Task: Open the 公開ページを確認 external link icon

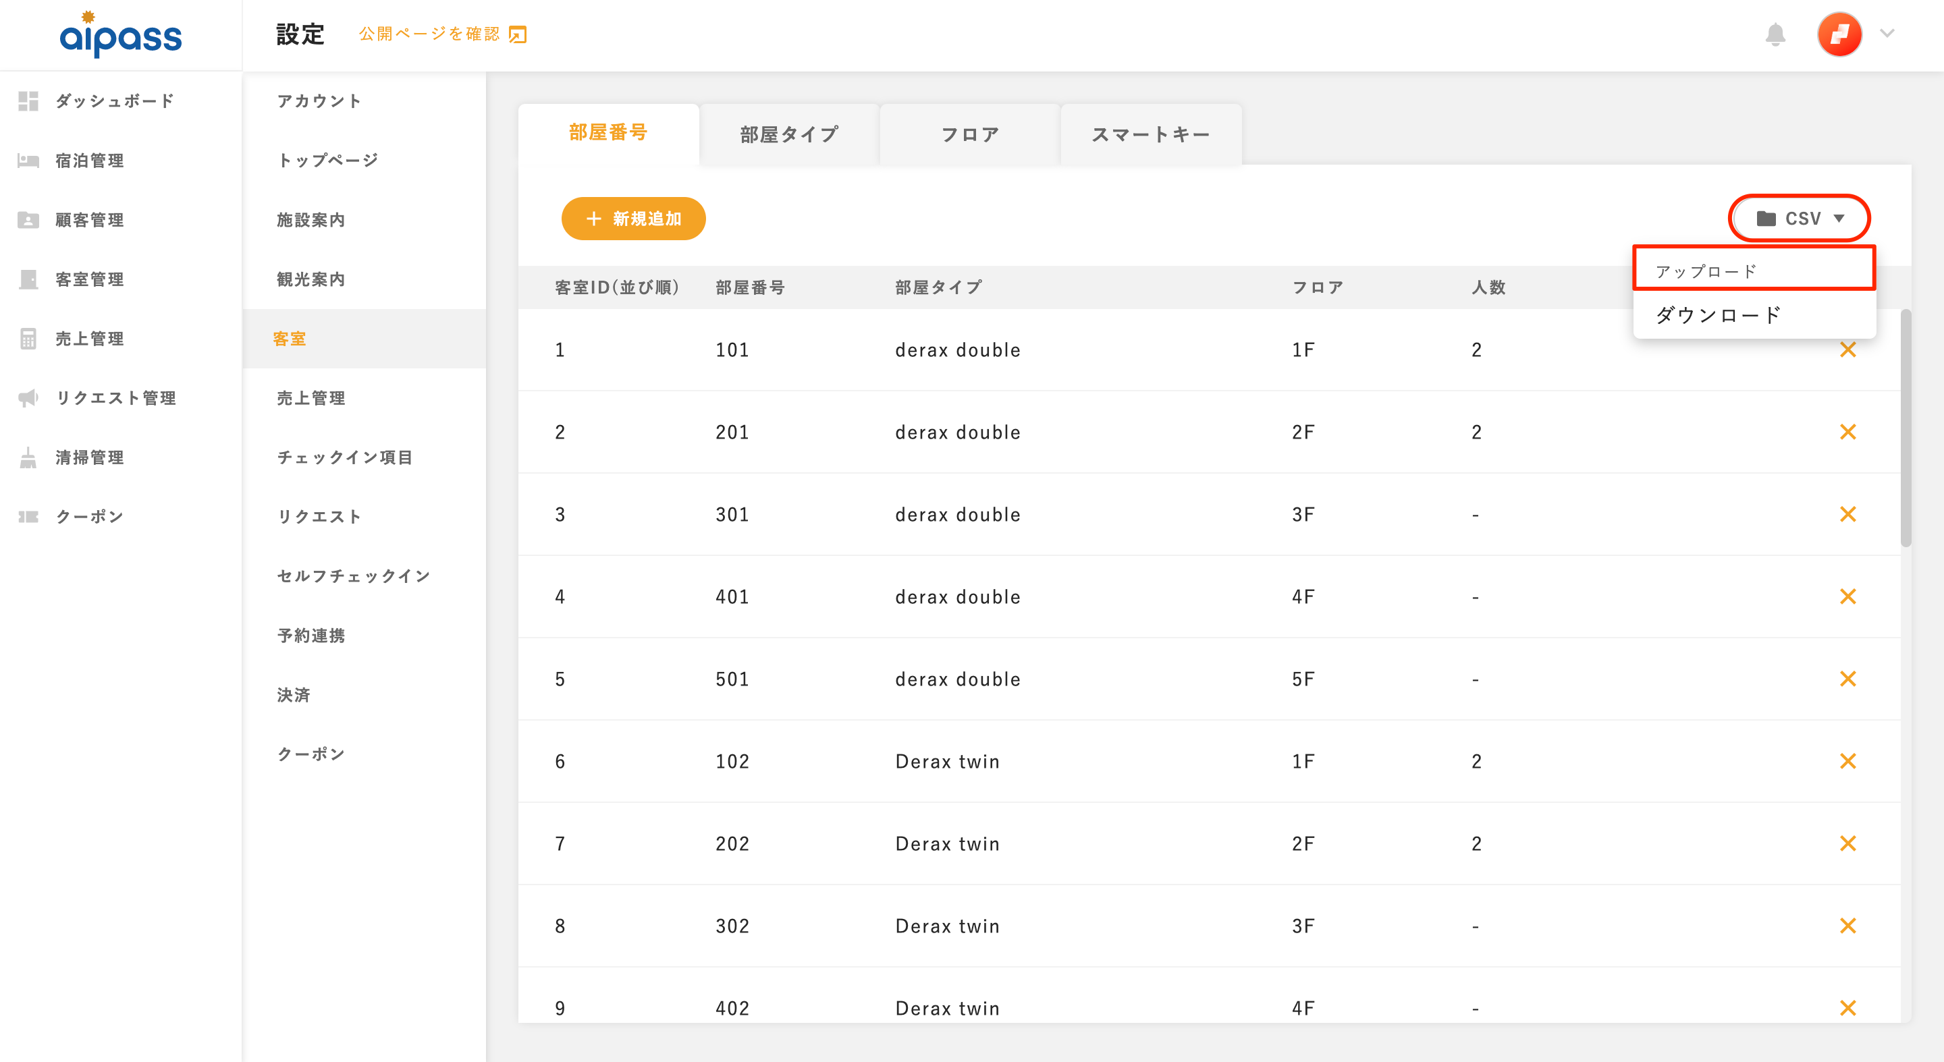Action: click(x=518, y=34)
